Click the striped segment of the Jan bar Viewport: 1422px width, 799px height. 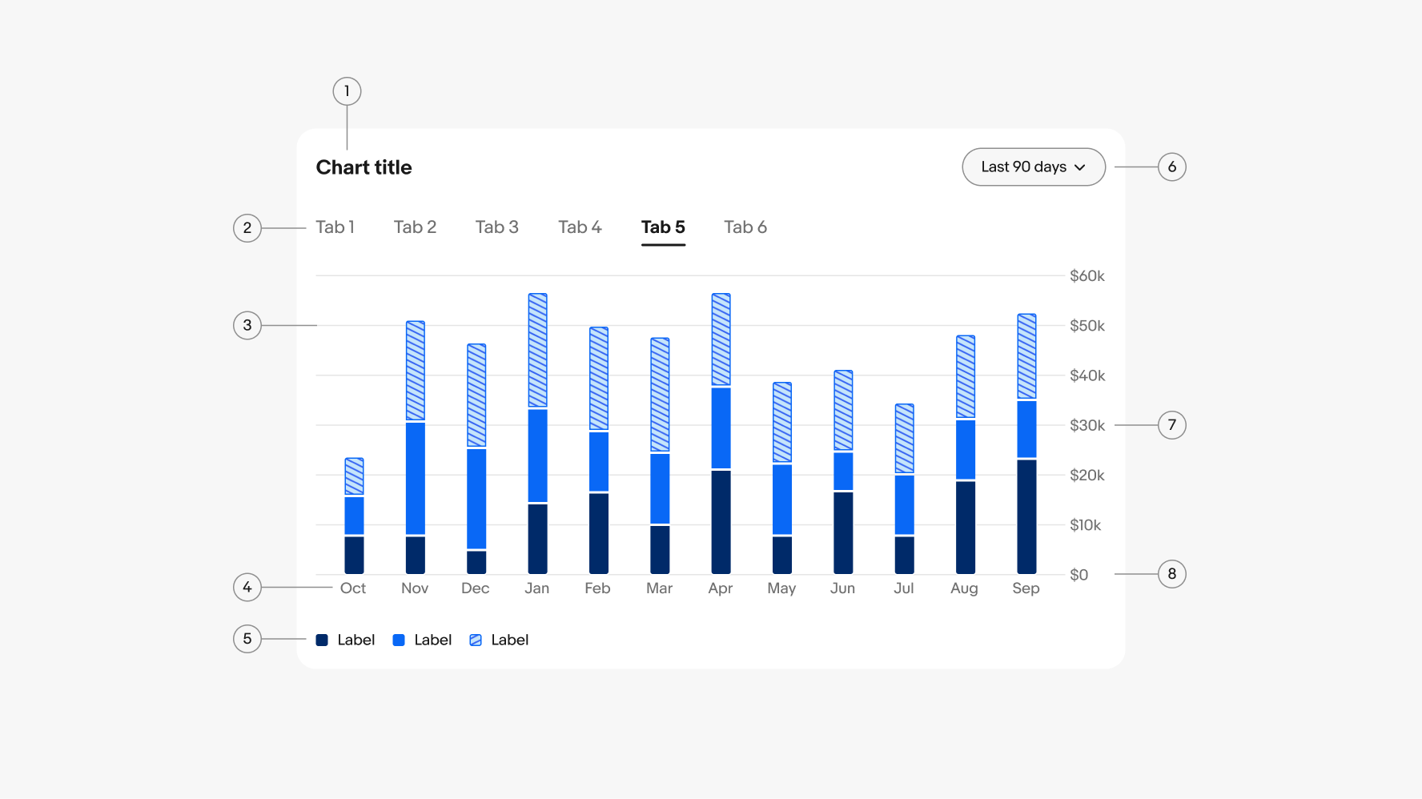pyautogui.click(x=537, y=350)
